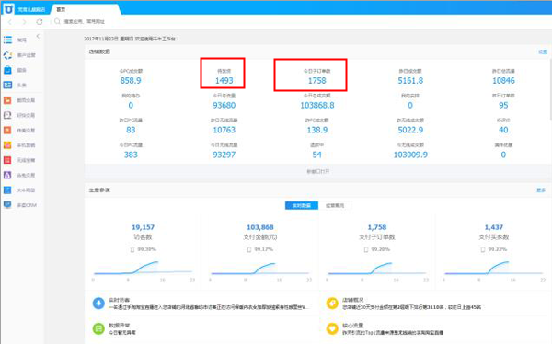Click the green data anomaly circle icon
Viewport: 552px width, 344px height.
[x=98, y=328]
